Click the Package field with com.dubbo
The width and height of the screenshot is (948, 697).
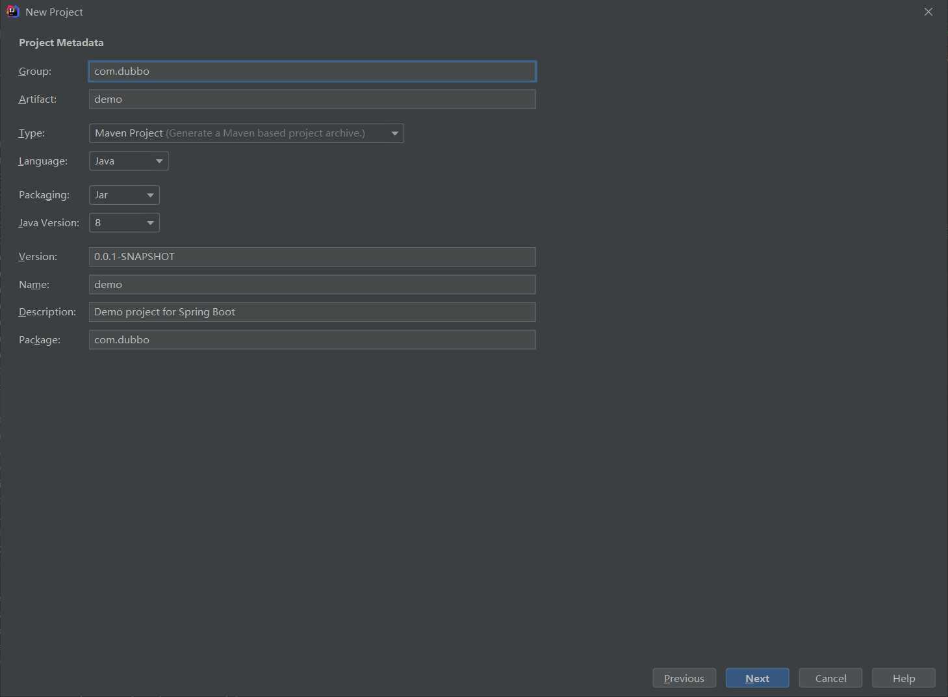312,340
